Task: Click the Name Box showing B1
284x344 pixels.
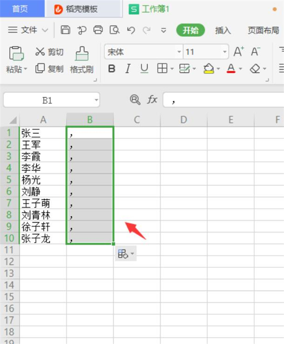Action: [47, 100]
